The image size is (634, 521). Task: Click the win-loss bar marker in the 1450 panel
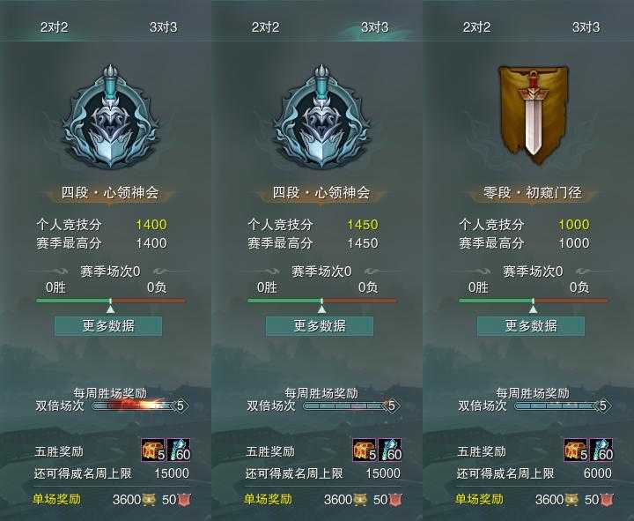322,307
